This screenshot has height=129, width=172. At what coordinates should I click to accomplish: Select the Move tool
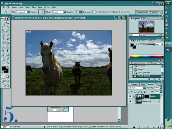tap(7, 23)
